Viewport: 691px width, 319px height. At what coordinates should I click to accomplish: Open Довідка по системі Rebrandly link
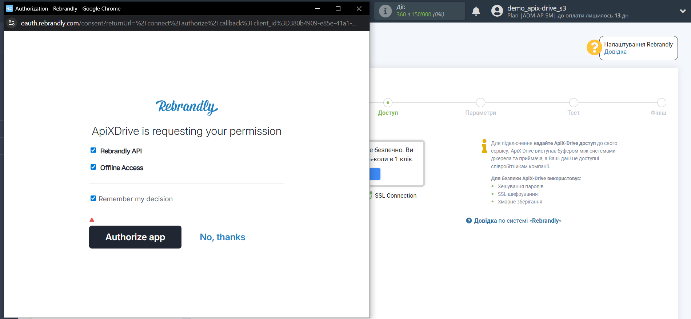(518, 221)
